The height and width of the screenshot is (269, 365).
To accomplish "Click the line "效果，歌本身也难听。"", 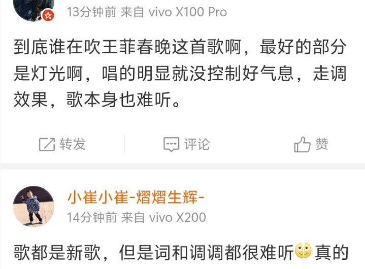I will tap(96, 99).
